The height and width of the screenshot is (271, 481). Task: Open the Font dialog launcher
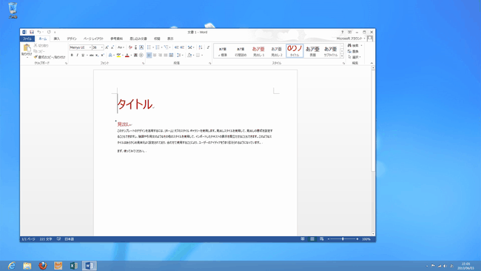pos(144,63)
